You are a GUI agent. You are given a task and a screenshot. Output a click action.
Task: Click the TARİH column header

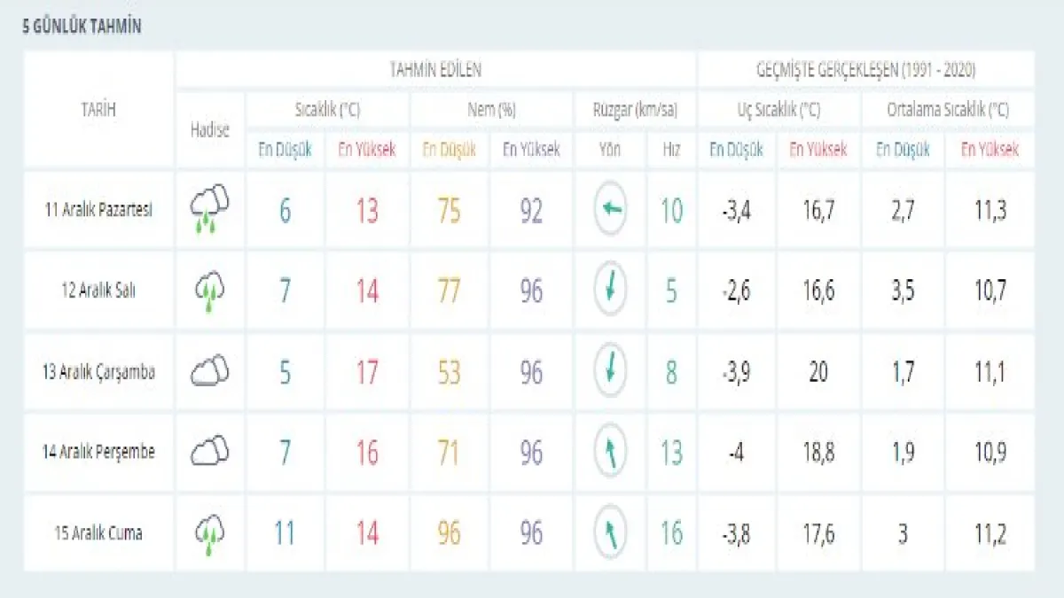coord(98,111)
